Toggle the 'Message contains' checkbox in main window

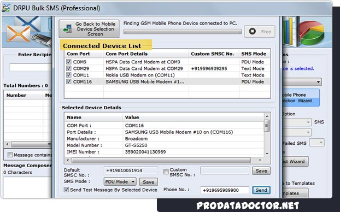[x=10, y=155]
